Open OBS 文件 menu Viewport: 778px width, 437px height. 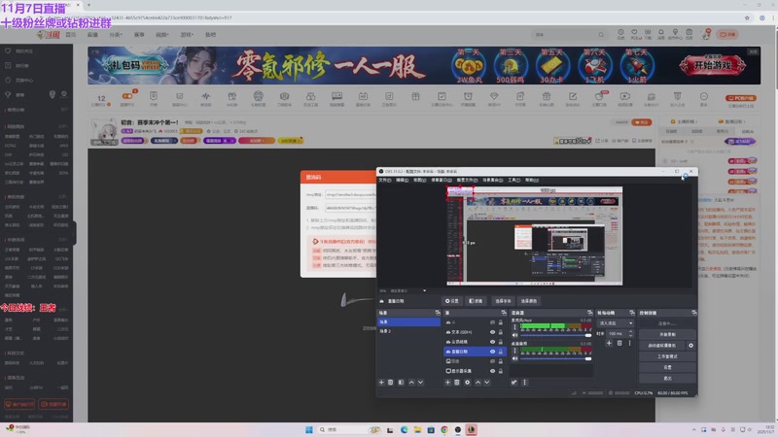384,180
